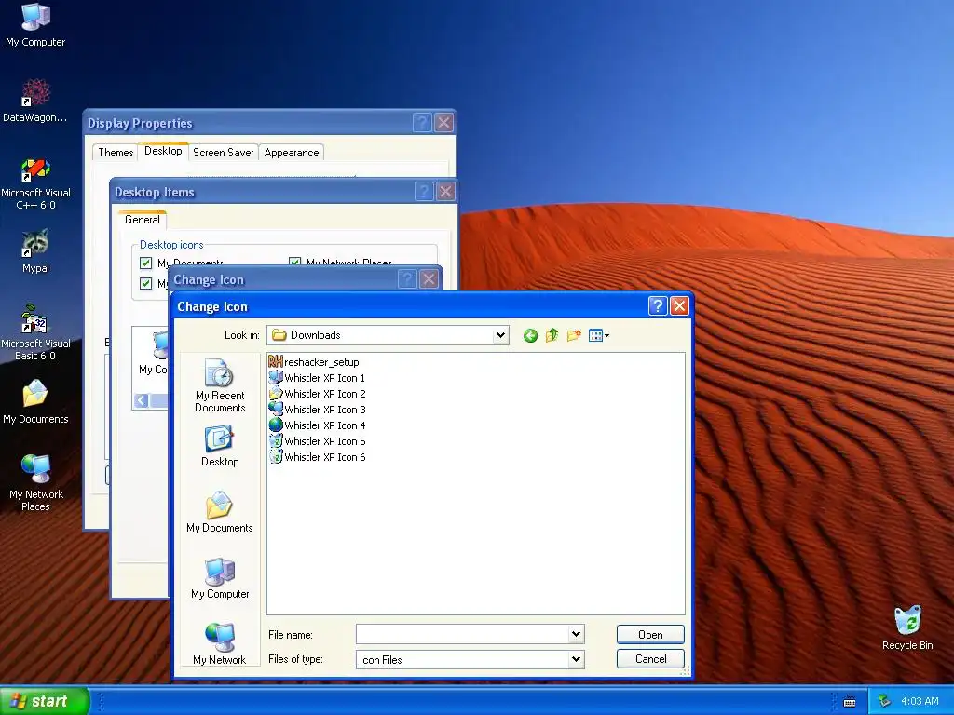Go up one folder level
The image size is (954, 715).
click(552, 335)
